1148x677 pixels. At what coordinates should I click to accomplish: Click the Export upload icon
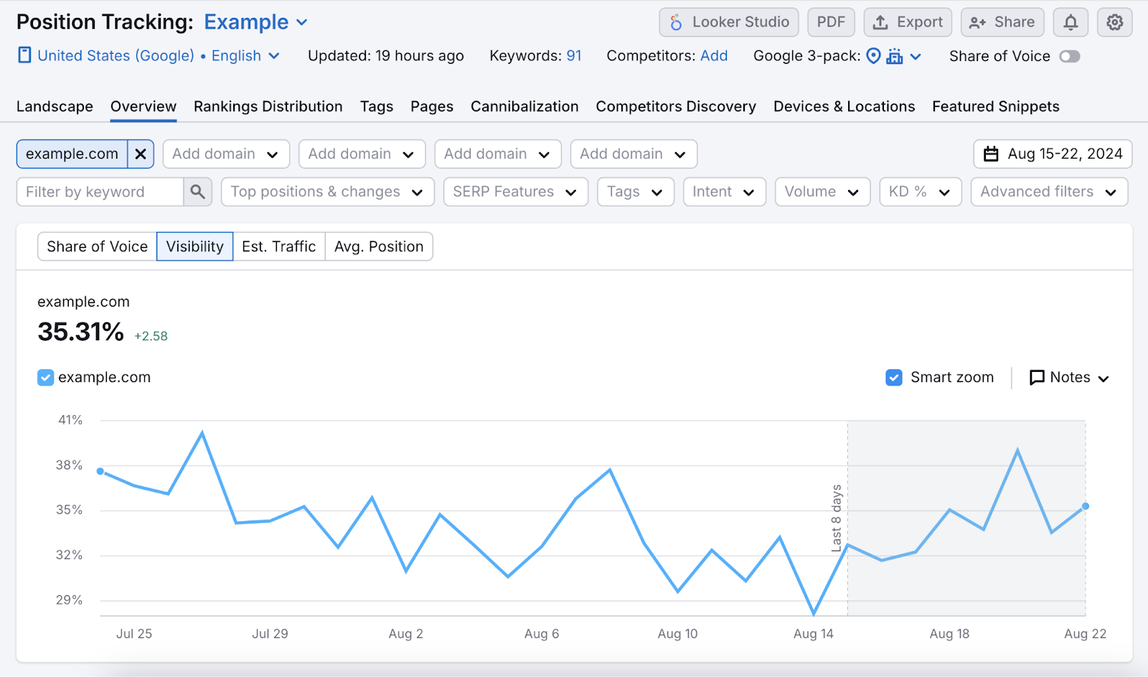(879, 22)
